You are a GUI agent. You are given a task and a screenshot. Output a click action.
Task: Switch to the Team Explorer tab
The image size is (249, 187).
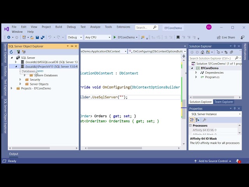pyautogui.click(x=224, y=102)
